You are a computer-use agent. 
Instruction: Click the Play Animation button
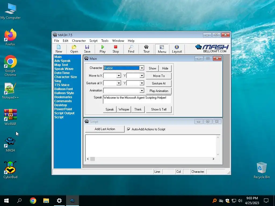159,91
